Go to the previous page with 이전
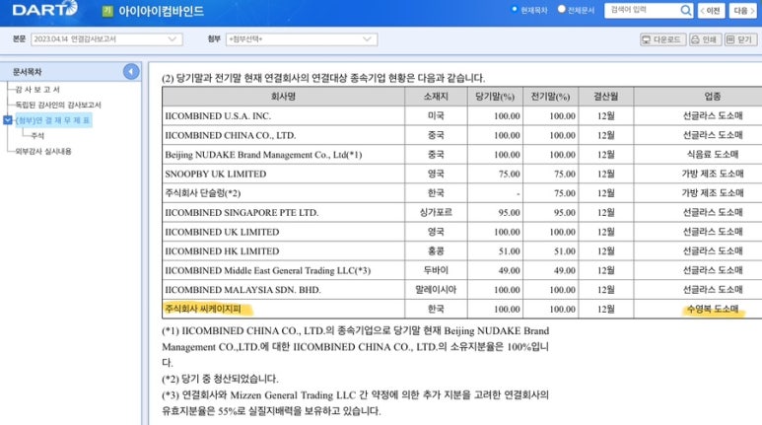This screenshot has height=425, width=762. (x=711, y=11)
